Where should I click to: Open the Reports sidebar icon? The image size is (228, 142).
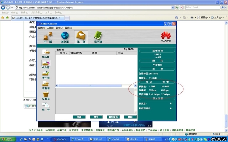[46, 106]
